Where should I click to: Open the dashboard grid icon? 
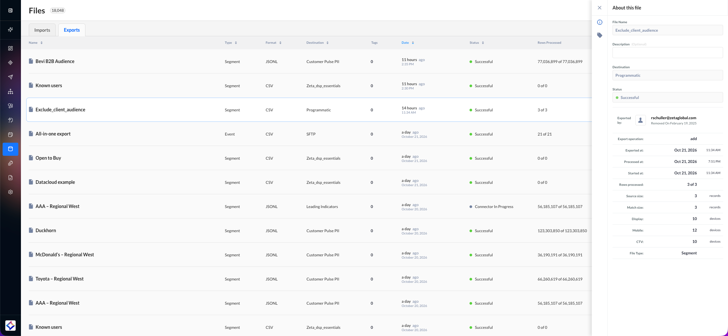pos(10,48)
